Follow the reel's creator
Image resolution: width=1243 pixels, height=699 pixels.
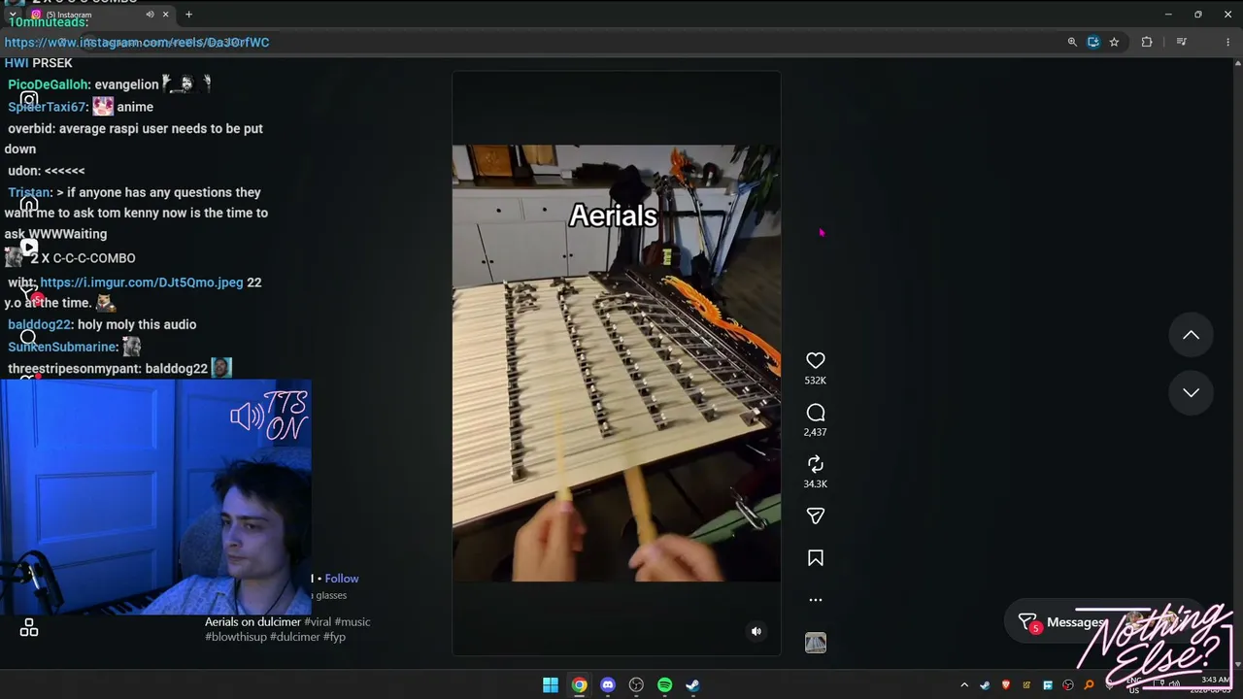[x=342, y=579]
